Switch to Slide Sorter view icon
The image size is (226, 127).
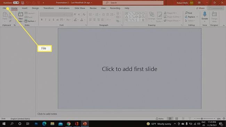pos(177,119)
